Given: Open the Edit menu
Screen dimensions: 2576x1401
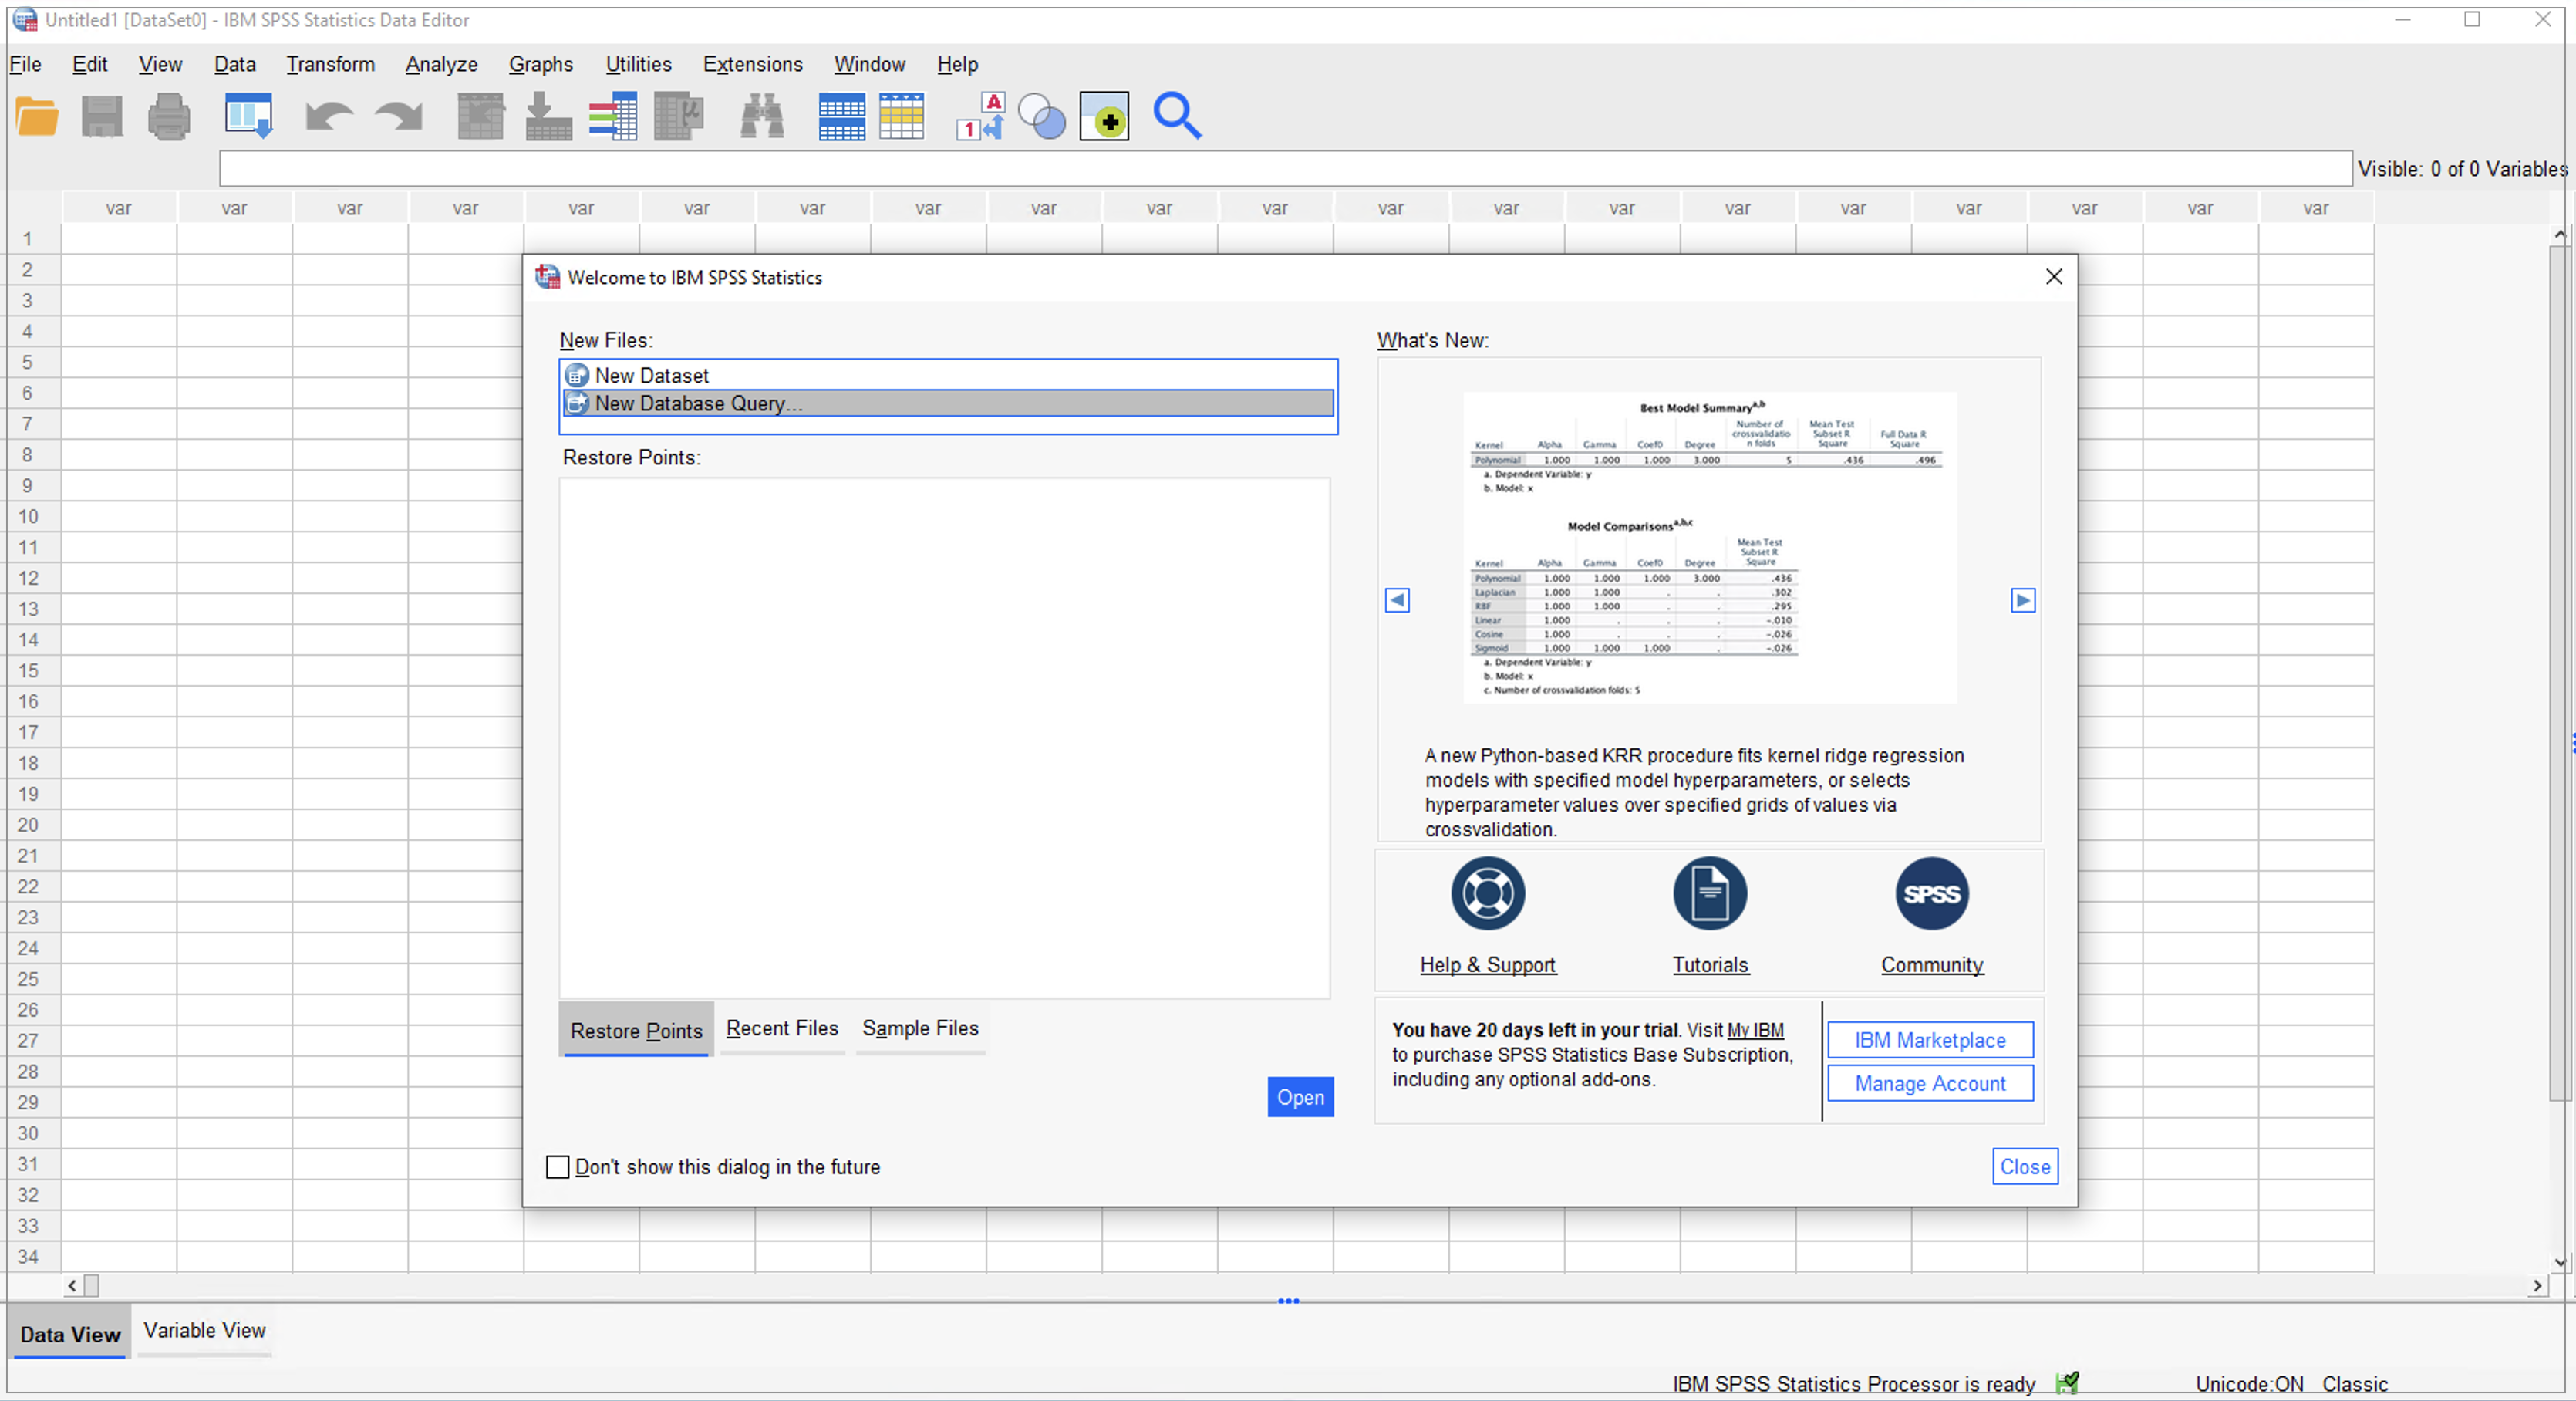Looking at the screenshot, I should tap(89, 64).
